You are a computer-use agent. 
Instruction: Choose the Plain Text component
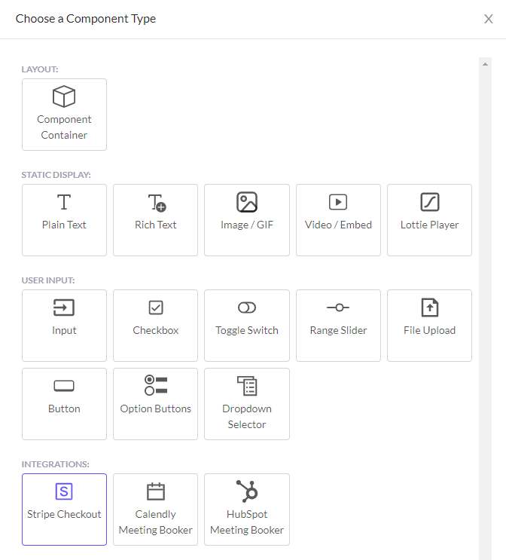pos(64,220)
